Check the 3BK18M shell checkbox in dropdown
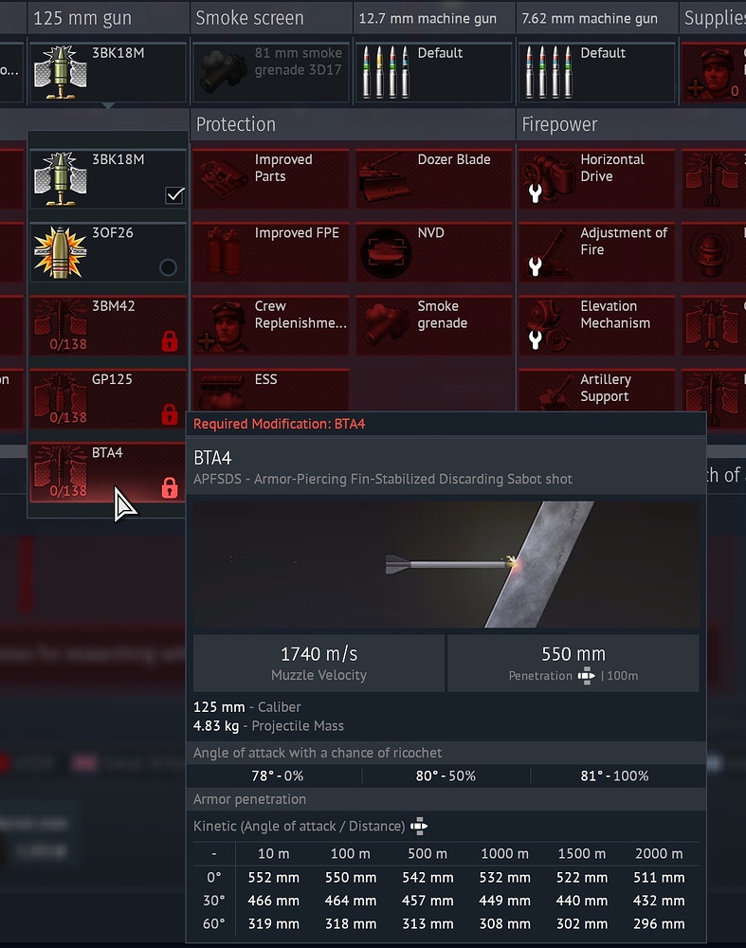 [174, 195]
